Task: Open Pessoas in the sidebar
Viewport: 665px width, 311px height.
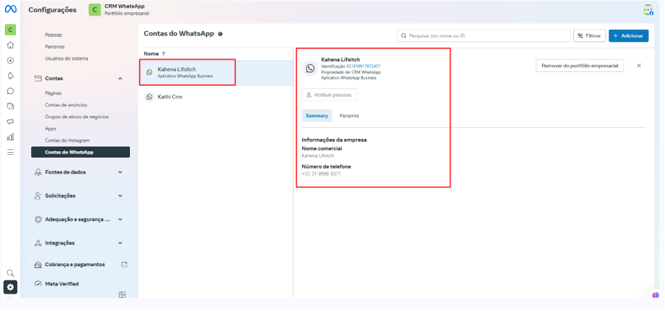Action: [x=53, y=35]
